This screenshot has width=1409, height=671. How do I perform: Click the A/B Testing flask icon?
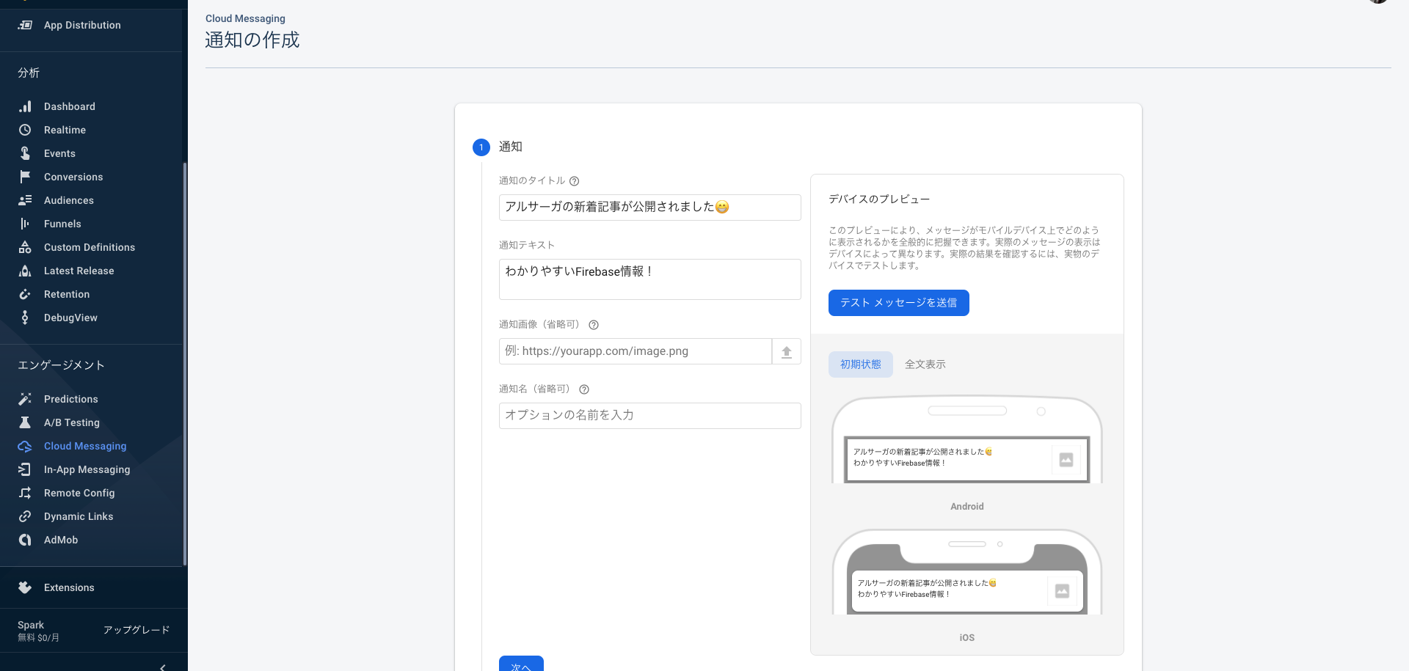click(25, 422)
